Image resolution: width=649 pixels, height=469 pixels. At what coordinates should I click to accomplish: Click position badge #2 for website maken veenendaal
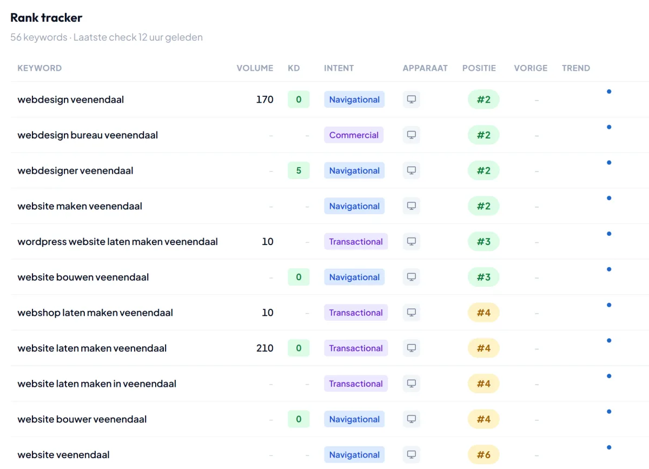coord(484,206)
